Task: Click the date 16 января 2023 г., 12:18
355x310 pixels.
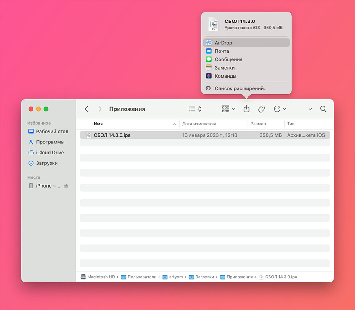Action: 210,135
